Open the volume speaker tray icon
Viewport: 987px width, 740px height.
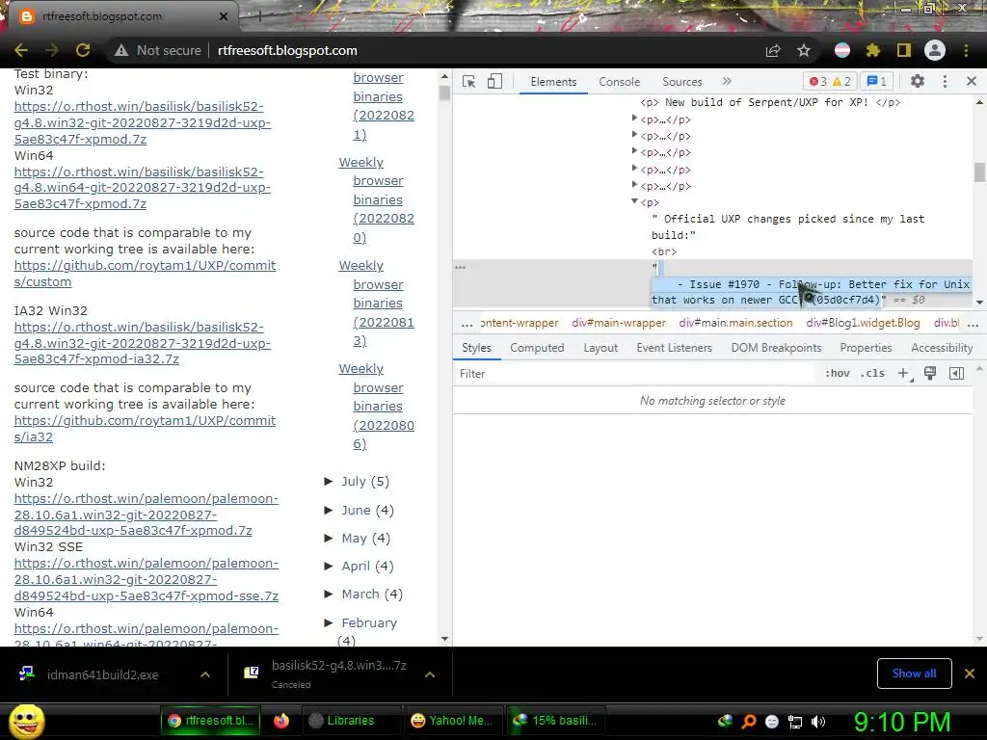[x=818, y=722]
